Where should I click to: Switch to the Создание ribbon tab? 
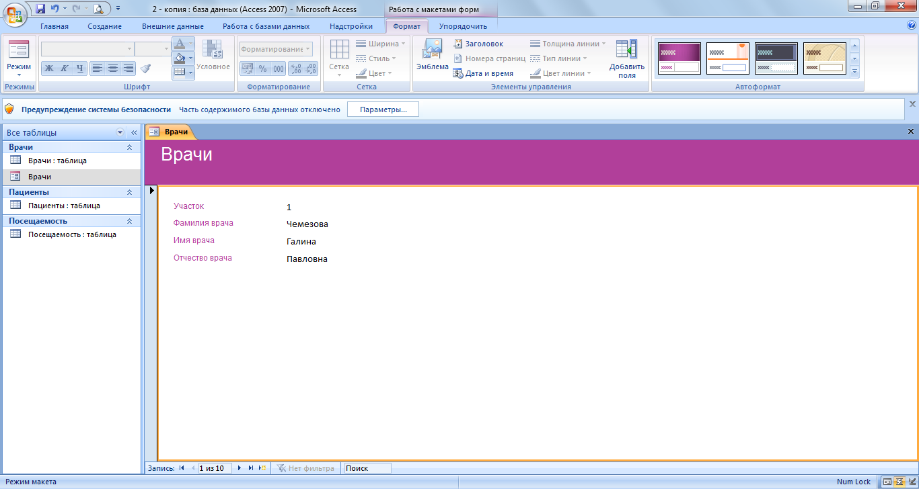(104, 26)
